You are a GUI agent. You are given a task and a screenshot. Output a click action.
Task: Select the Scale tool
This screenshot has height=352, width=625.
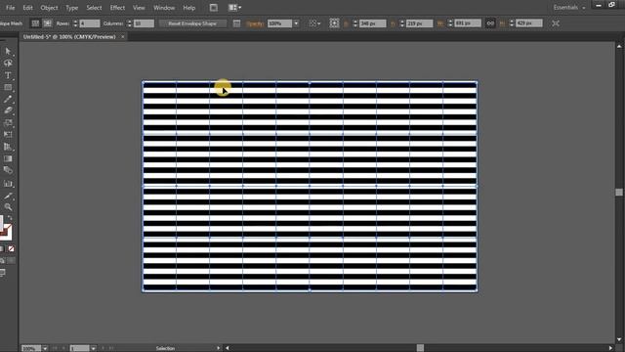tap(8, 122)
